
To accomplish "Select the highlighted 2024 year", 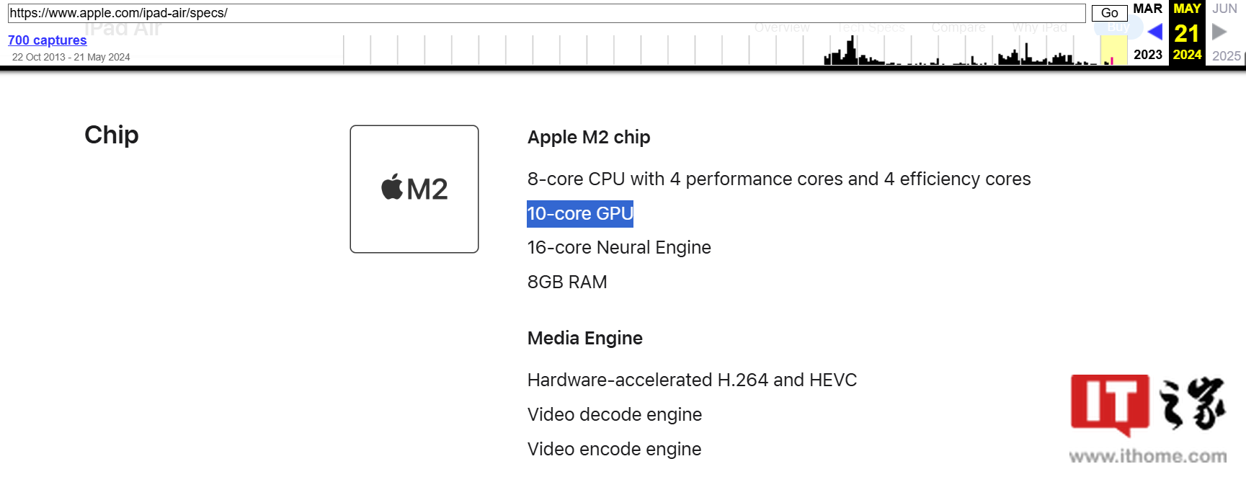I will [x=1187, y=55].
